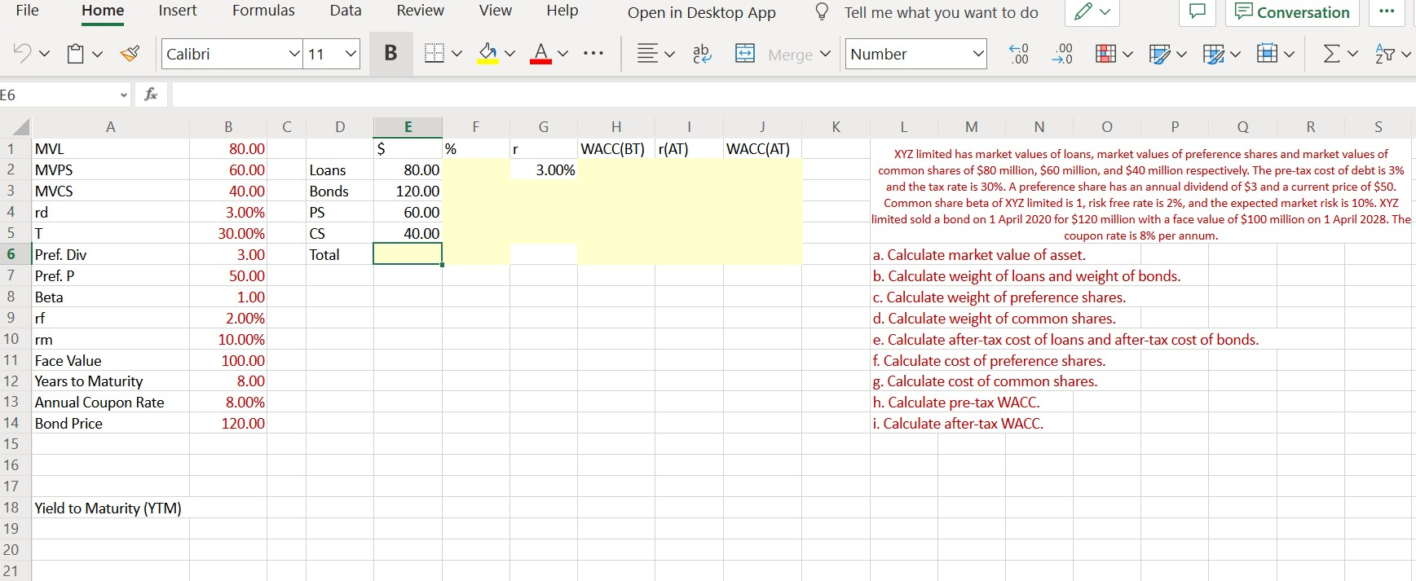Toggle Bold formatting
The image size is (1416, 581).
(x=390, y=54)
